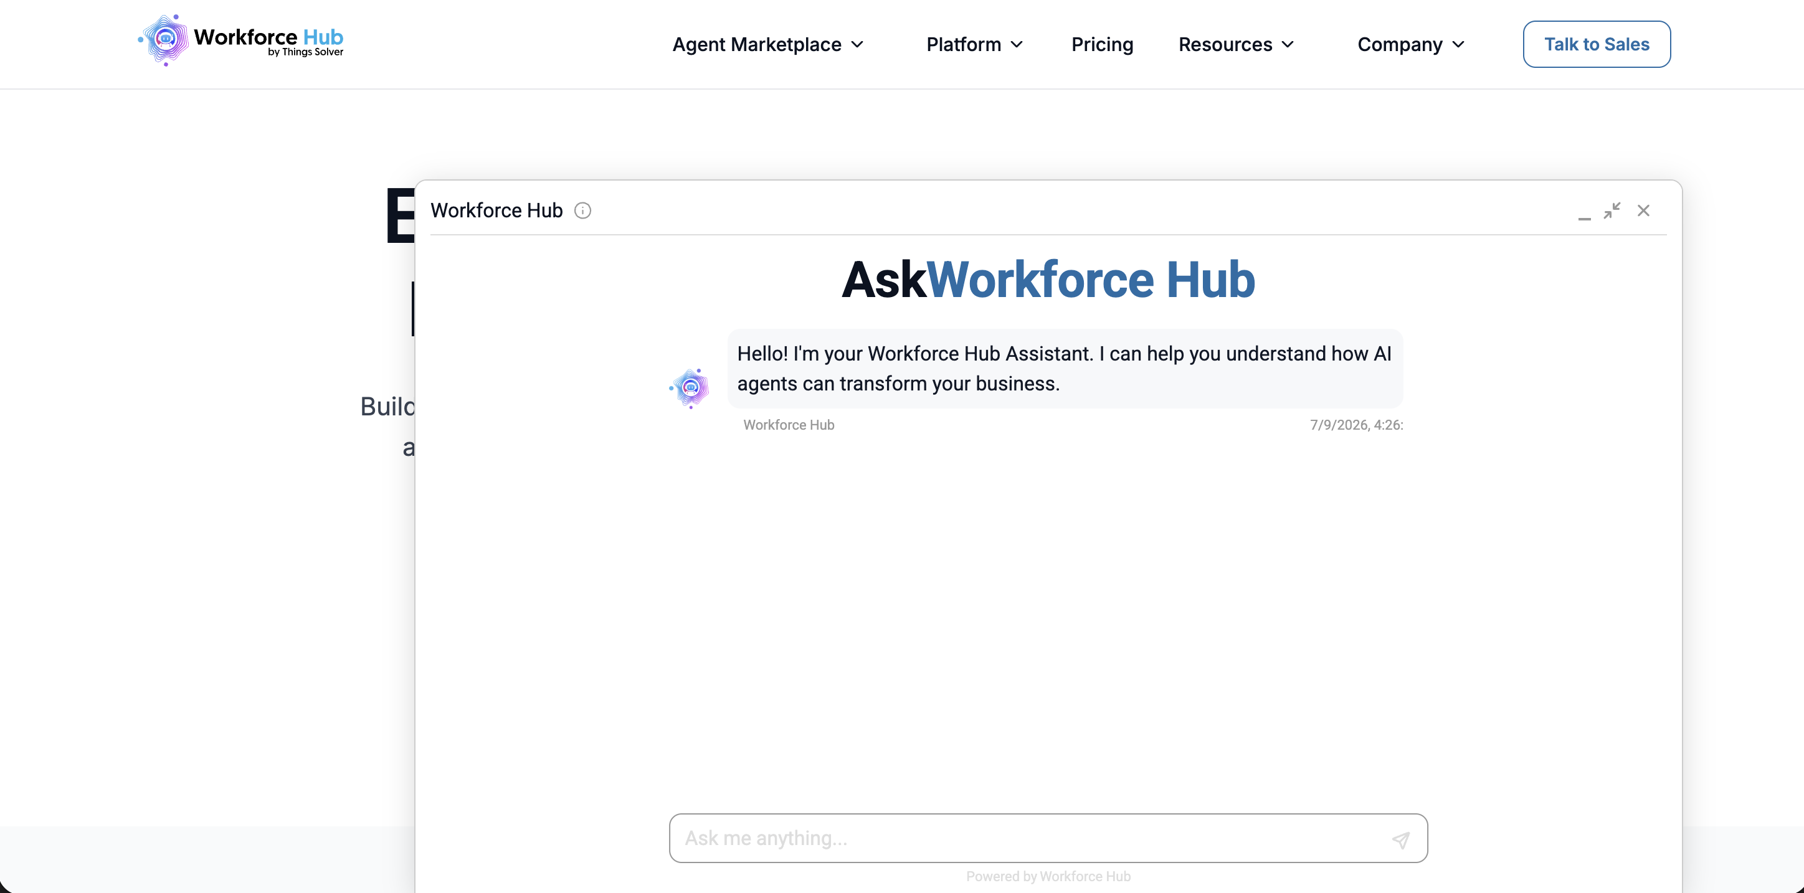Viewport: 1804px width, 893px height.
Task: Click the message timestamp 7/9/2026
Action: point(1357,425)
